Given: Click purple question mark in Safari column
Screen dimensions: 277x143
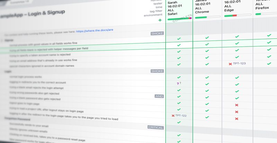Looking at the screenshot, I should (178, 84).
